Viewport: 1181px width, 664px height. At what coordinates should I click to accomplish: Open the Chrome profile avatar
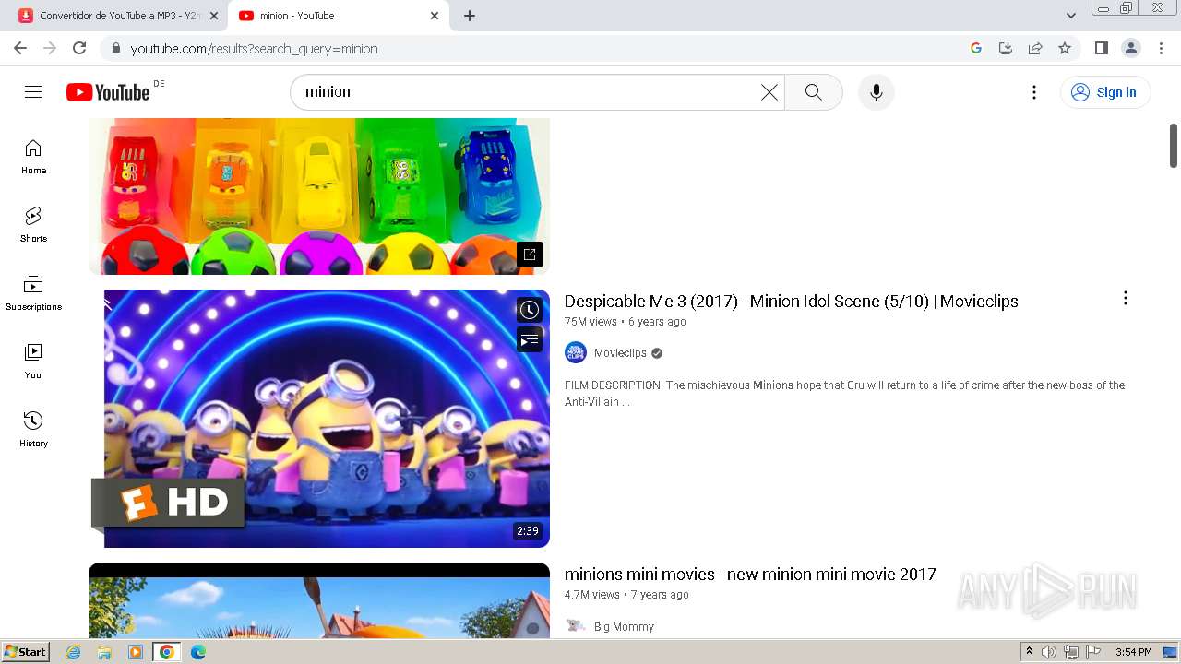(1130, 48)
